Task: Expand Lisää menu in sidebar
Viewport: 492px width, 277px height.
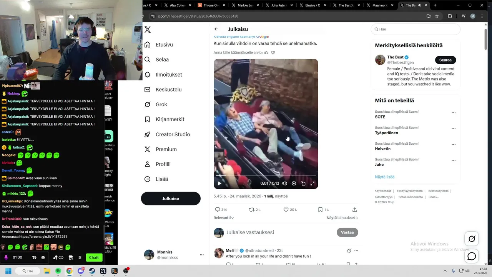Action: 156,179
